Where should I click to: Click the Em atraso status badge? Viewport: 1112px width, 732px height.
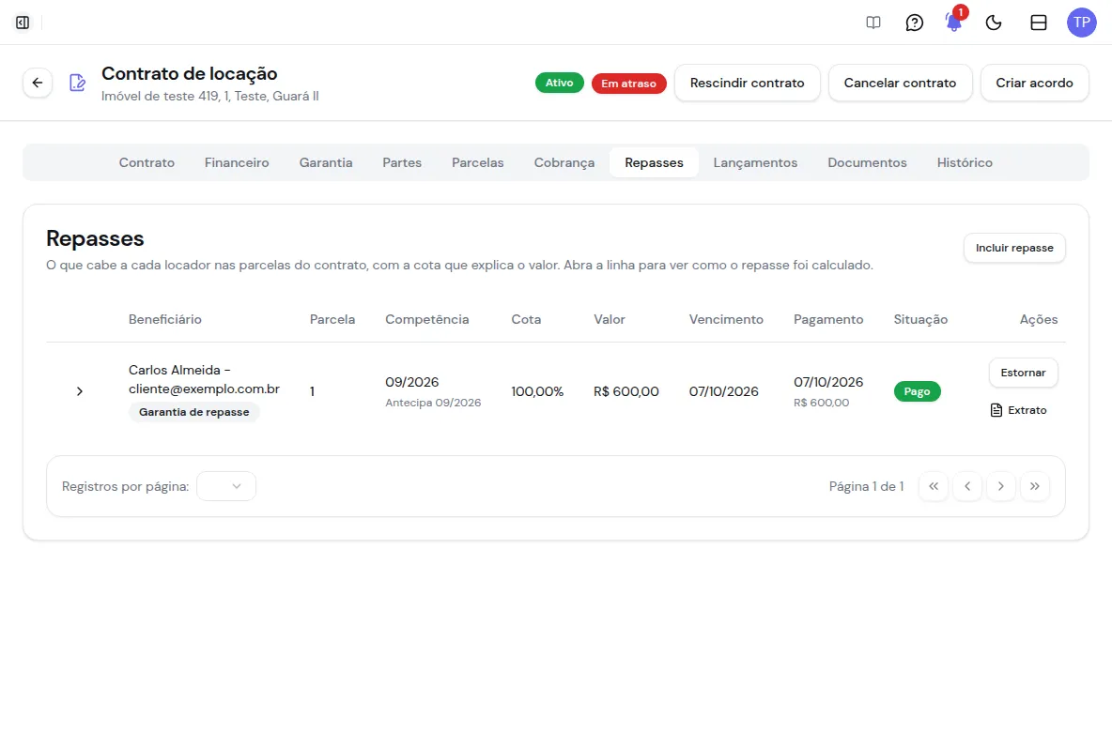(629, 84)
